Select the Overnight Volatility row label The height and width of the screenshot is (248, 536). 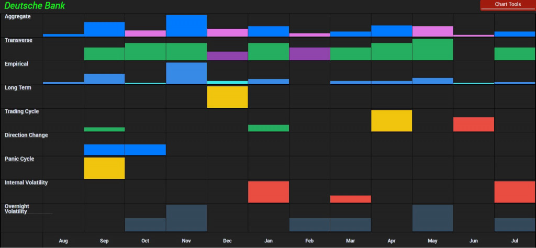17,209
